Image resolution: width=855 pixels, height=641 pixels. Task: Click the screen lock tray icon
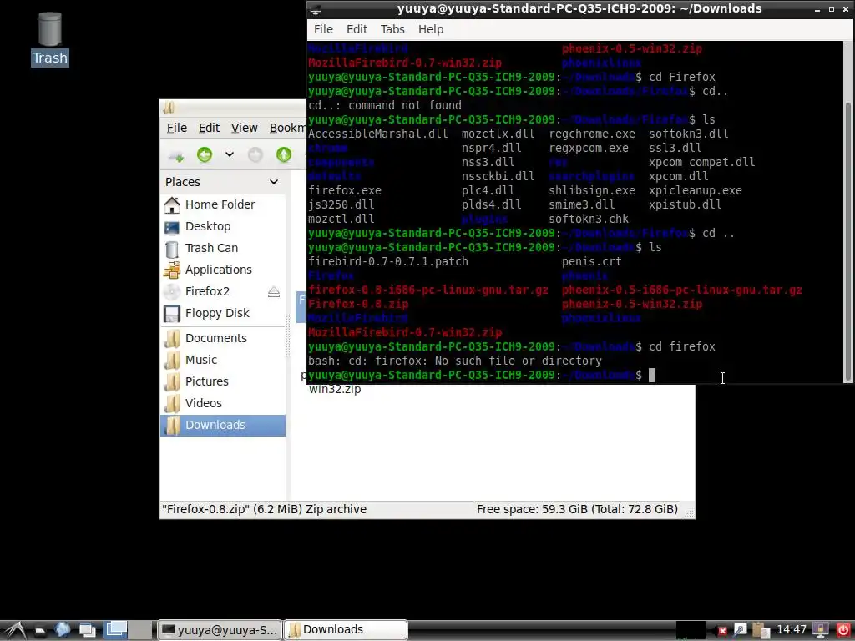point(820,630)
